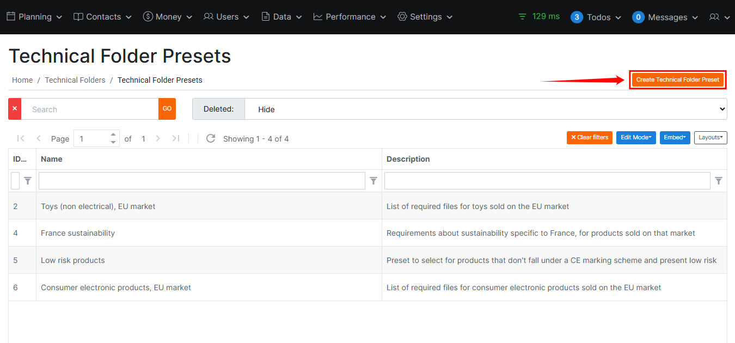Open the Planning menu
Image resolution: width=735 pixels, height=343 pixels.
pyautogui.click(x=34, y=17)
